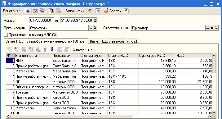
Task: Sort table rows descending Z-A
Action: pos(67,49)
